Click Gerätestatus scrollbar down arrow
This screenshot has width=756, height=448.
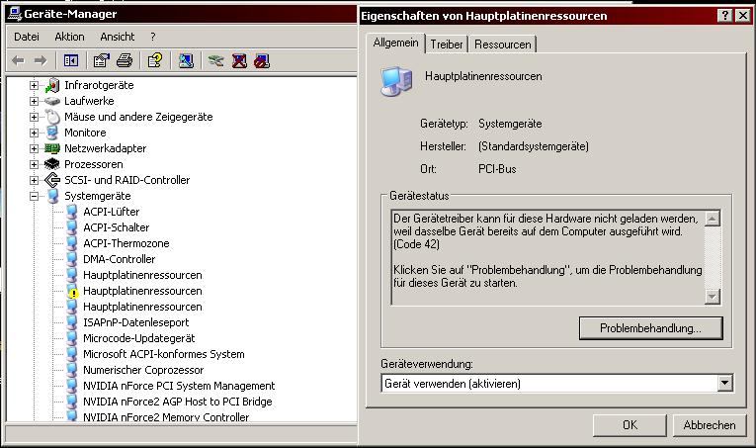pyautogui.click(x=713, y=296)
